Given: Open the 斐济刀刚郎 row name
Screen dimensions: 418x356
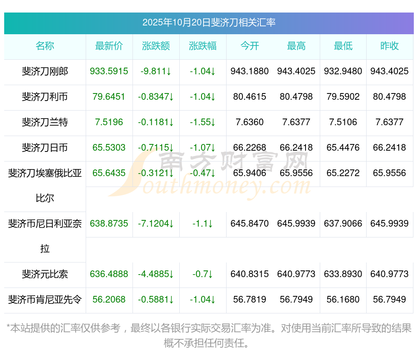Looking at the screenshot, I should (45, 71).
